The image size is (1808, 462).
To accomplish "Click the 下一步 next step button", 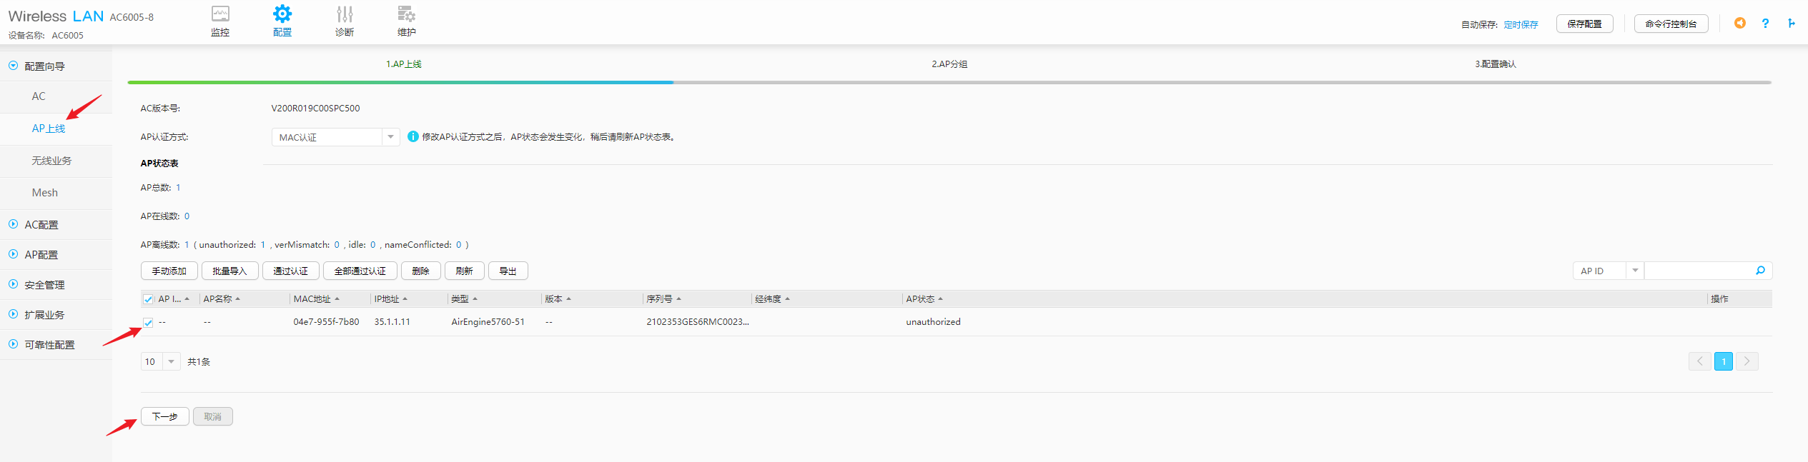I will [164, 417].
